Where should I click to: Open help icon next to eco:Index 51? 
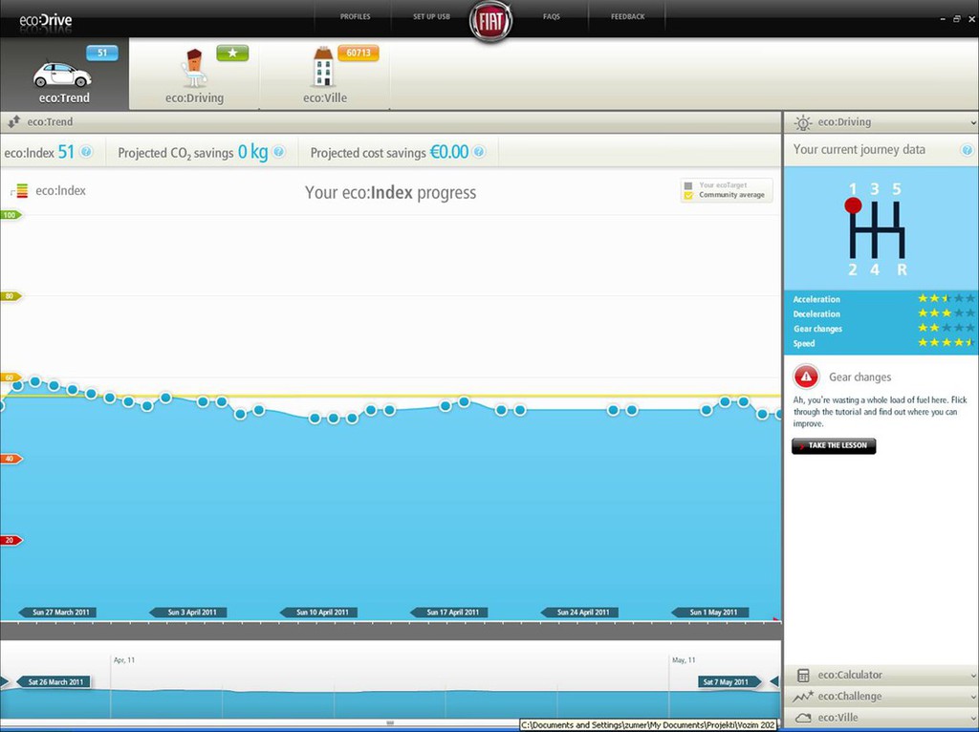(86, 152)
